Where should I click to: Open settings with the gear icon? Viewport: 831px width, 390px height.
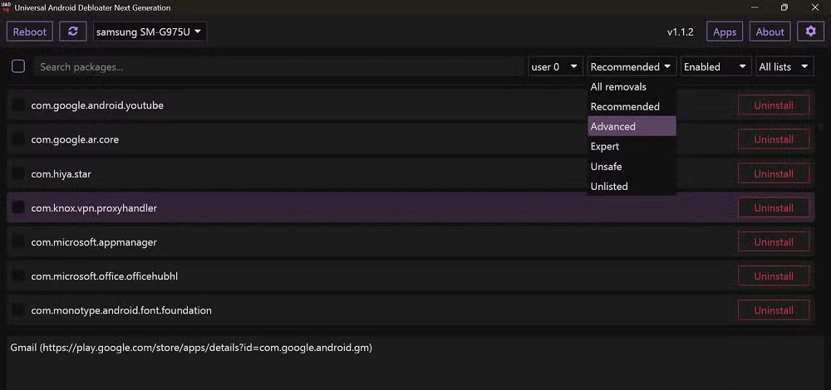pos(811,32)
